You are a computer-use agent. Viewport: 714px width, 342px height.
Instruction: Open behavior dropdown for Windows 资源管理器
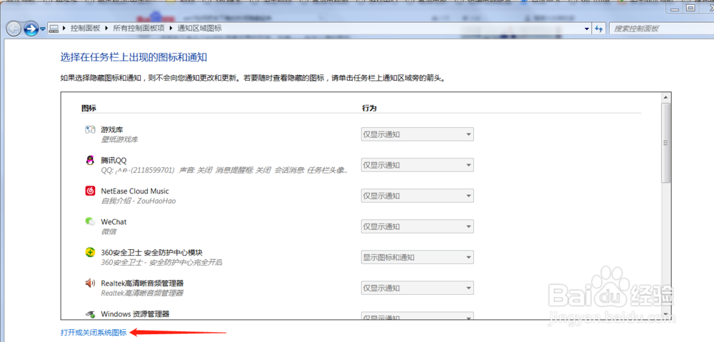[418, 316]
